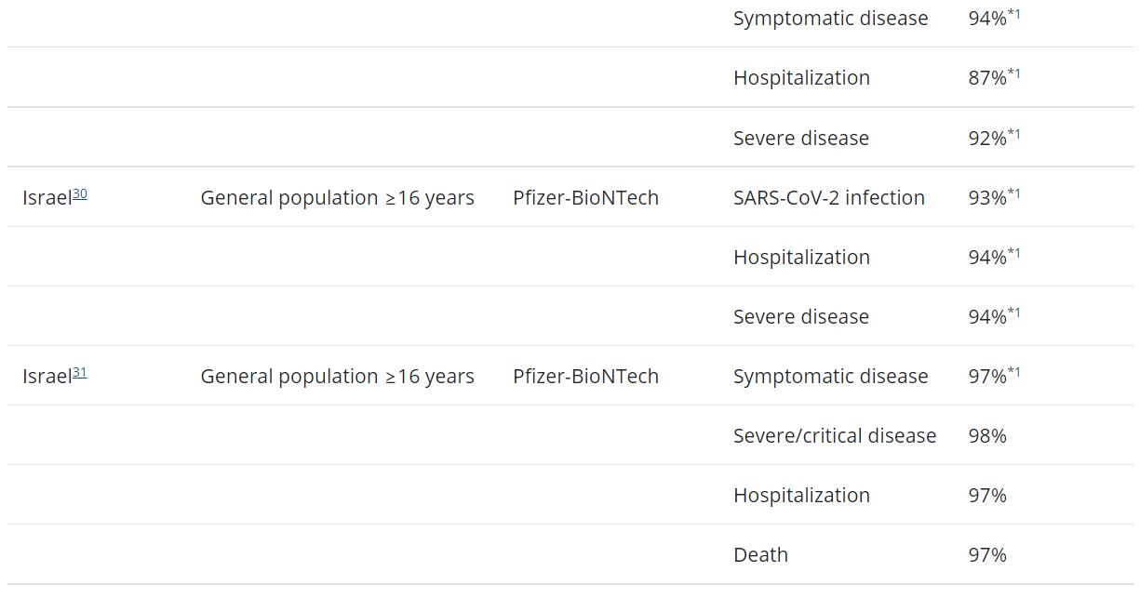1140x598 pixels.
Task: Click Pfizer-BioNTech in the Israel reference 30 row
Action: pyautogui.click(x=585, y=198)
